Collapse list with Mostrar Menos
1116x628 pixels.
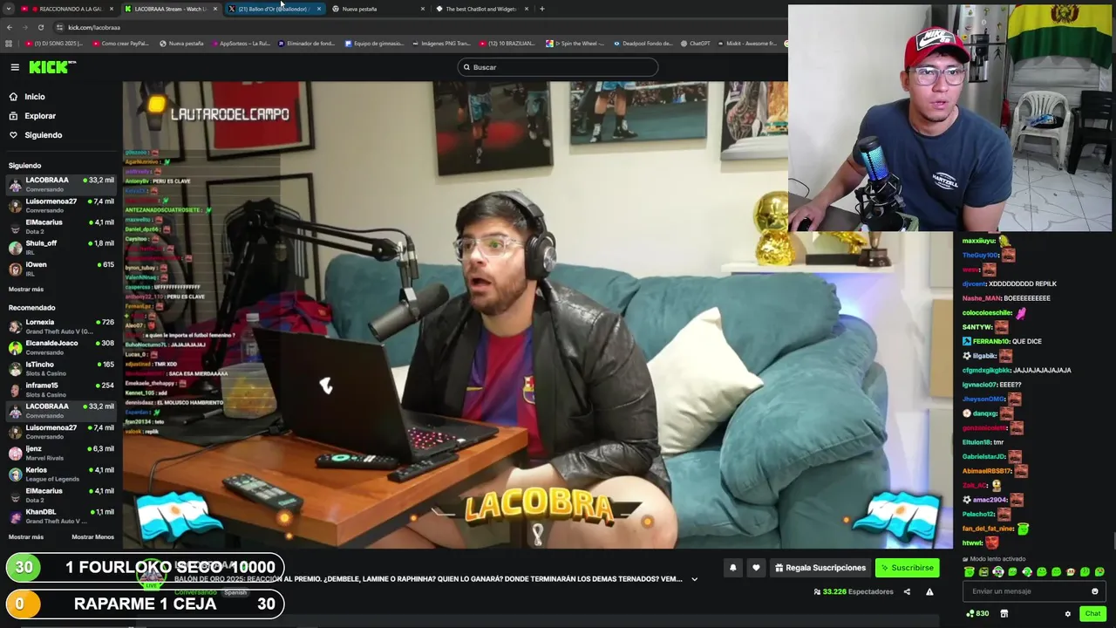click(x=92, y=537)
